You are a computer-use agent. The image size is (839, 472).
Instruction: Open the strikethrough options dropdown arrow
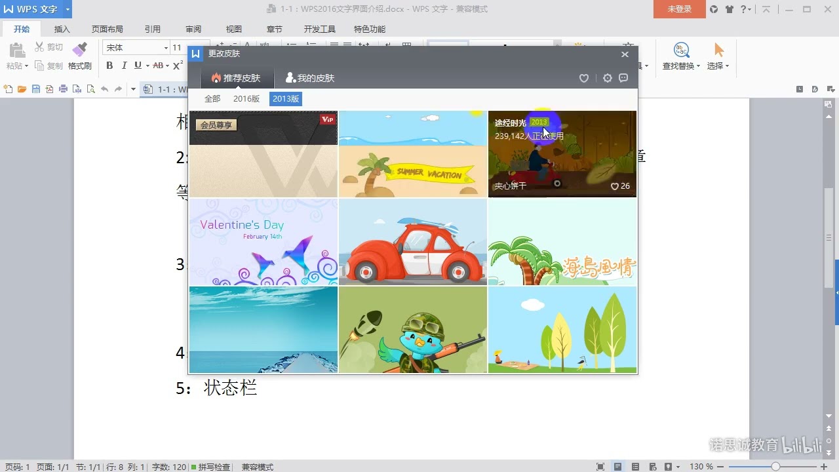coord(166,66)
